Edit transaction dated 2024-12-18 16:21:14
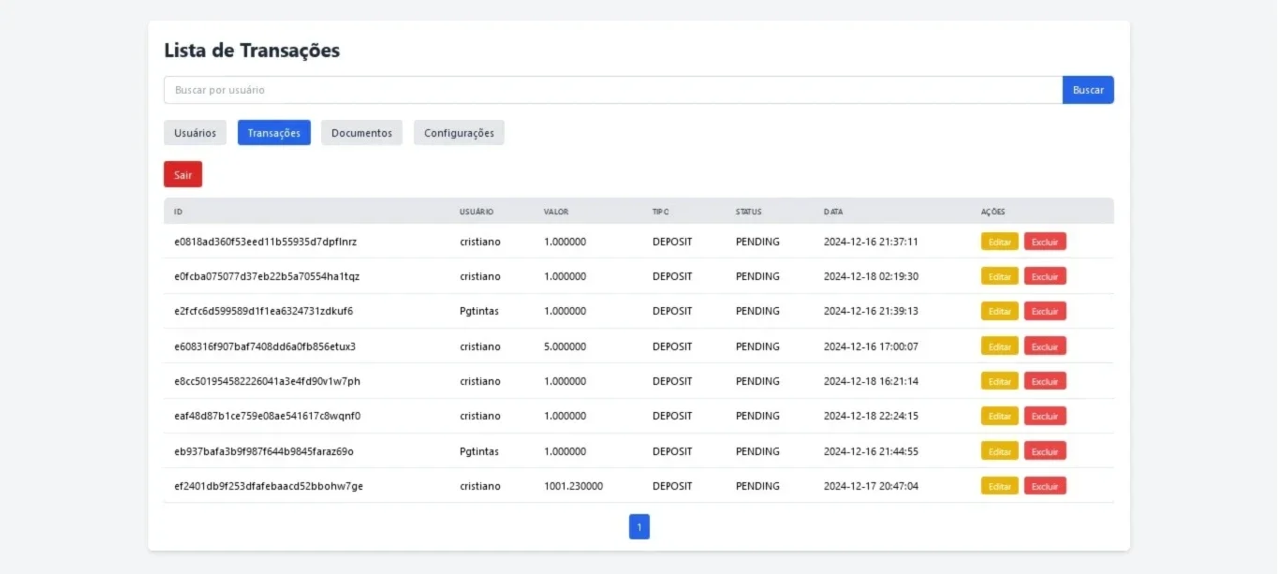1278x574 pixels. tap(1000, 381)
